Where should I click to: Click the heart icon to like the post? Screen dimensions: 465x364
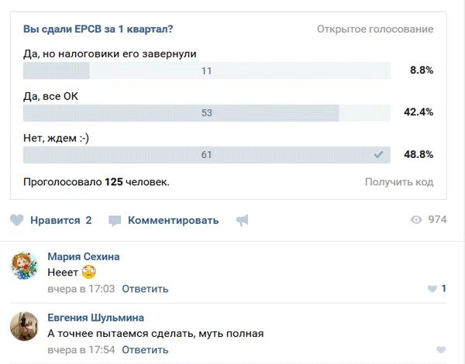pyautogui.click(x=16, y=220)
